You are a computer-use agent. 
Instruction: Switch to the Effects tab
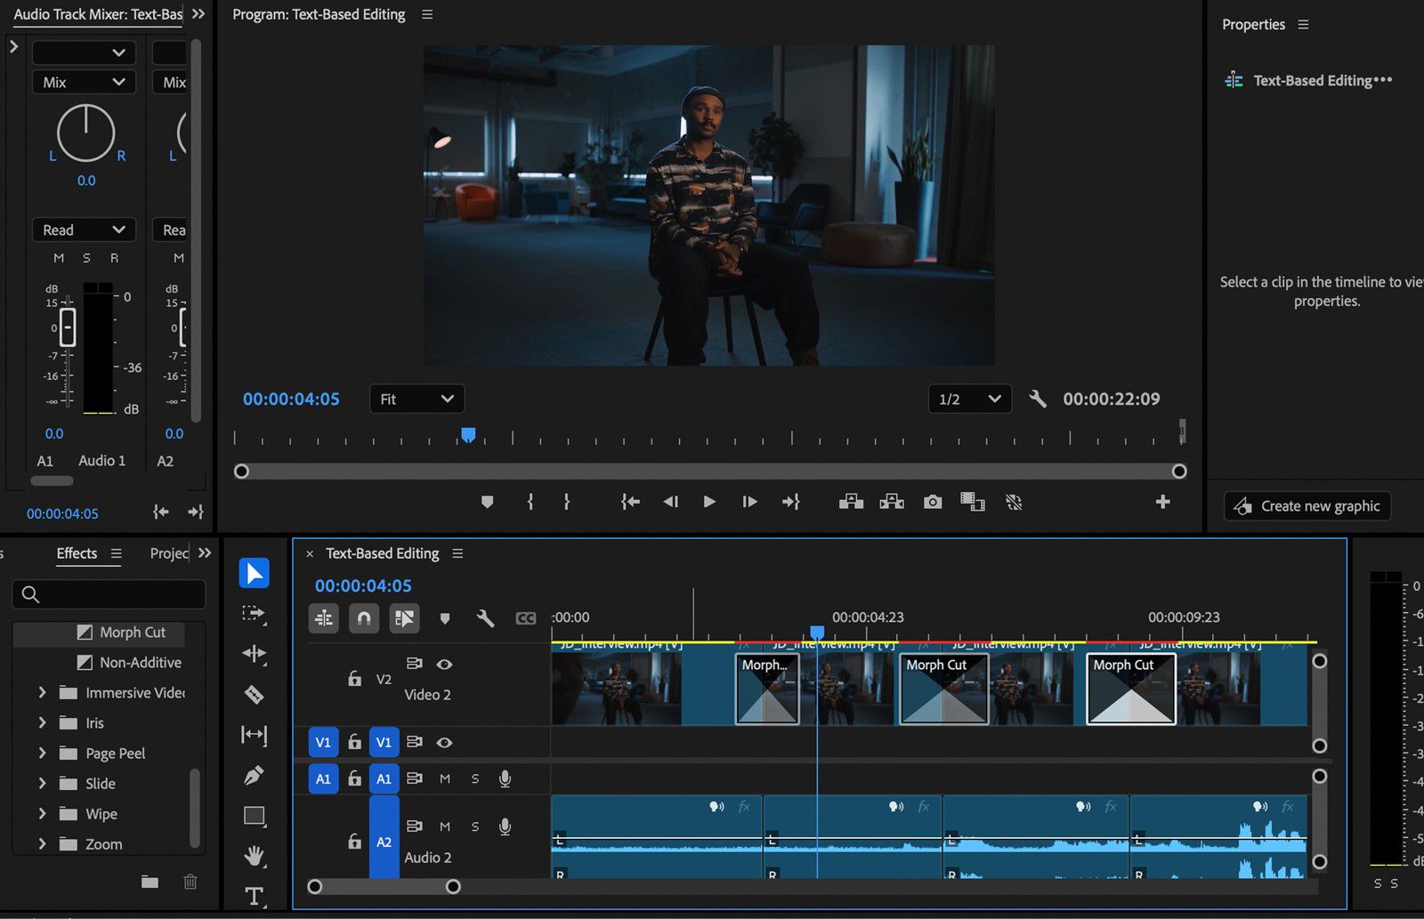click(77, 552)
